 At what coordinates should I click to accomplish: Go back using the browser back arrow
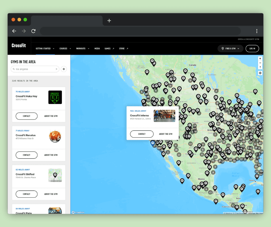[14, 31]
